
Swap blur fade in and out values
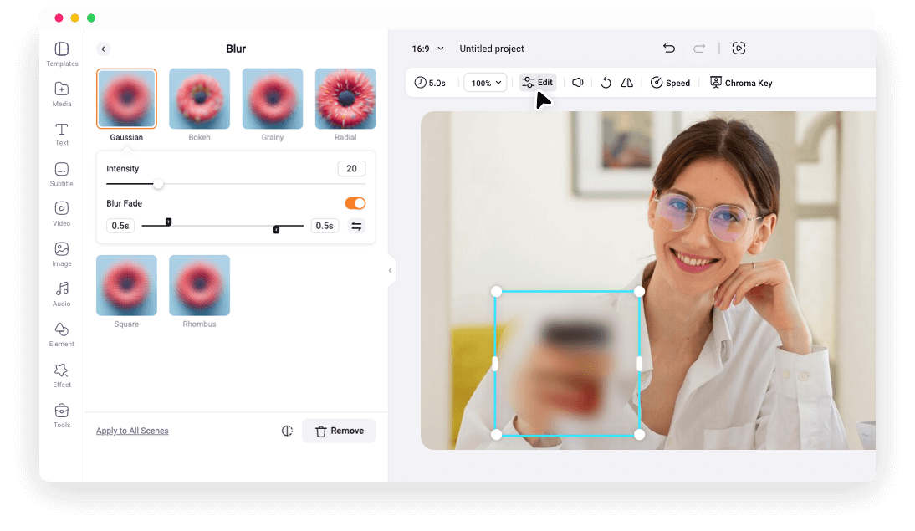click(x=356, y=226)
